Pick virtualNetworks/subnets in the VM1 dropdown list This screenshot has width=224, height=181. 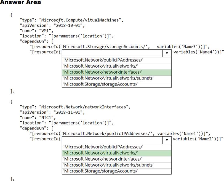108,78
